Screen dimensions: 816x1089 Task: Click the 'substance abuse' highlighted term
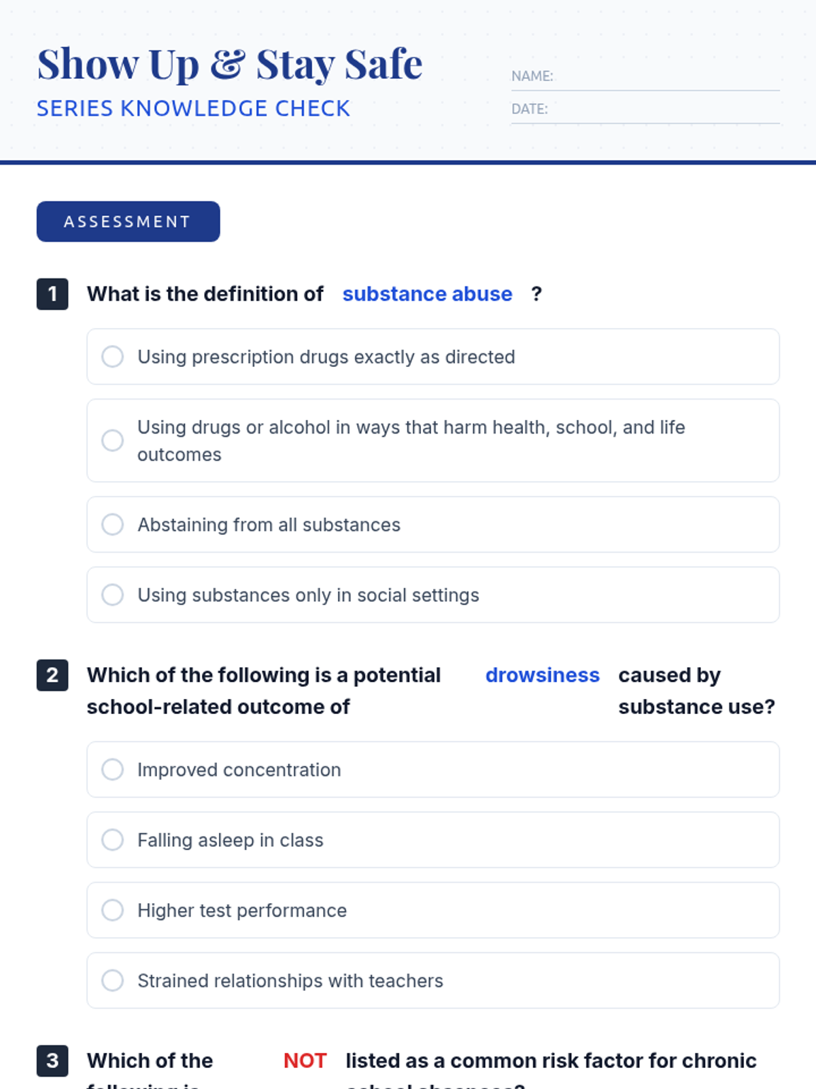(427, 294)
